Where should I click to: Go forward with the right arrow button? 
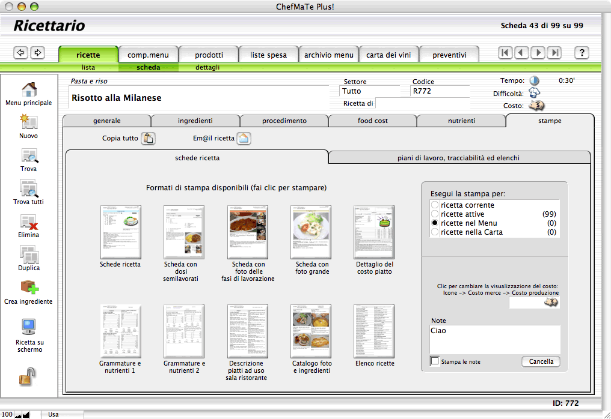pyautogui.click(x=38, y=52)
